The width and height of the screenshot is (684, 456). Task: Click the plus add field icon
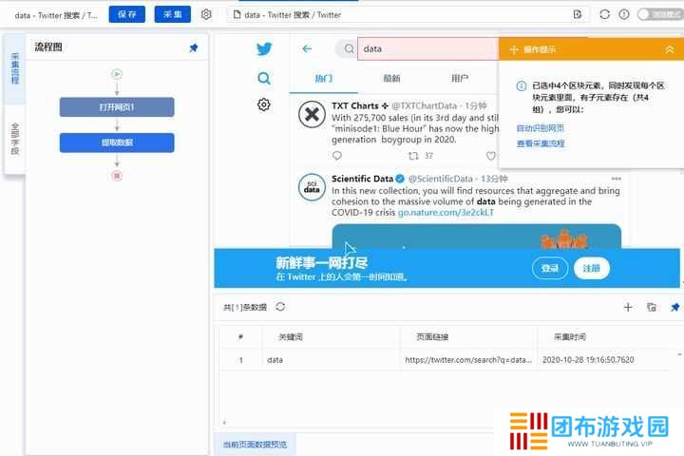coord(628,307)
